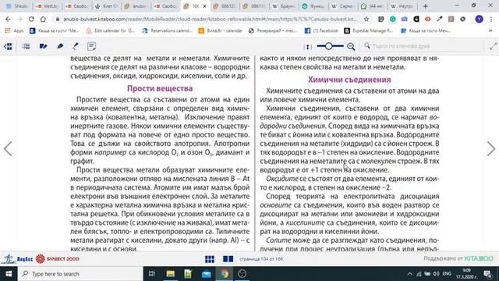This screenshot has height=281, width=499.
Task: Click the Химични съединения heading
Action: [x=349, y=80]
